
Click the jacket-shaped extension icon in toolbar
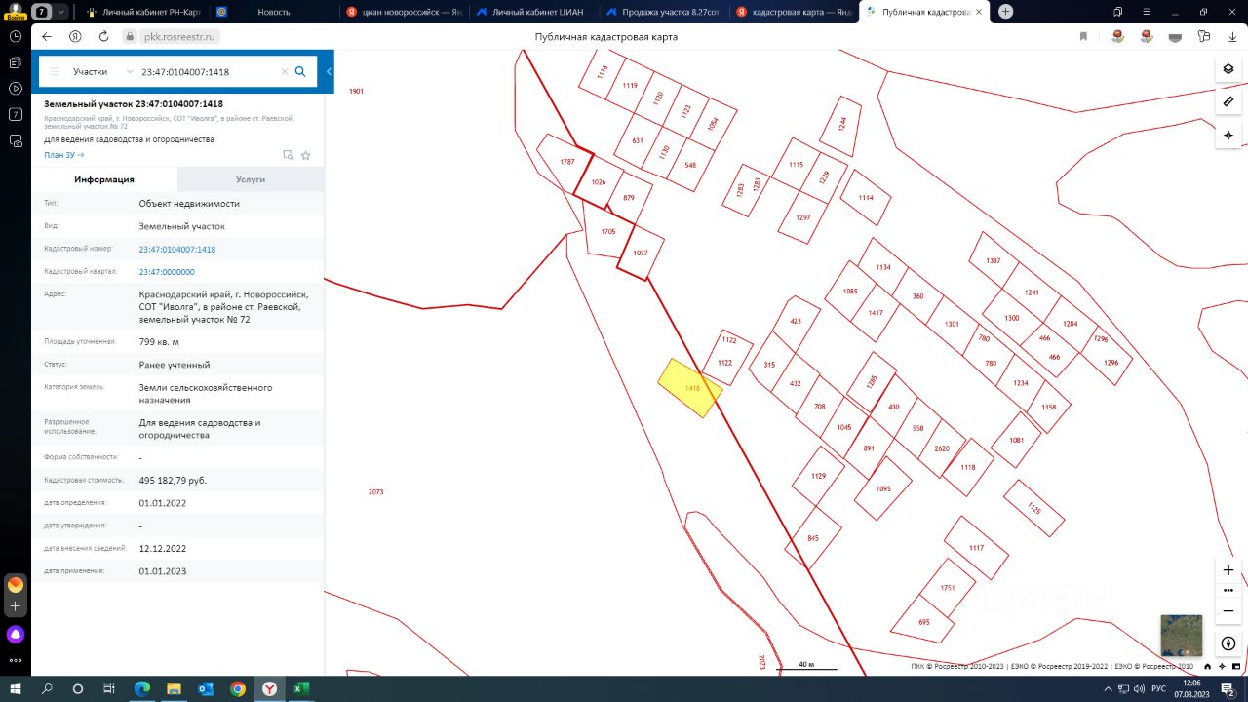pyautogui.click(x=1204, y=36)
